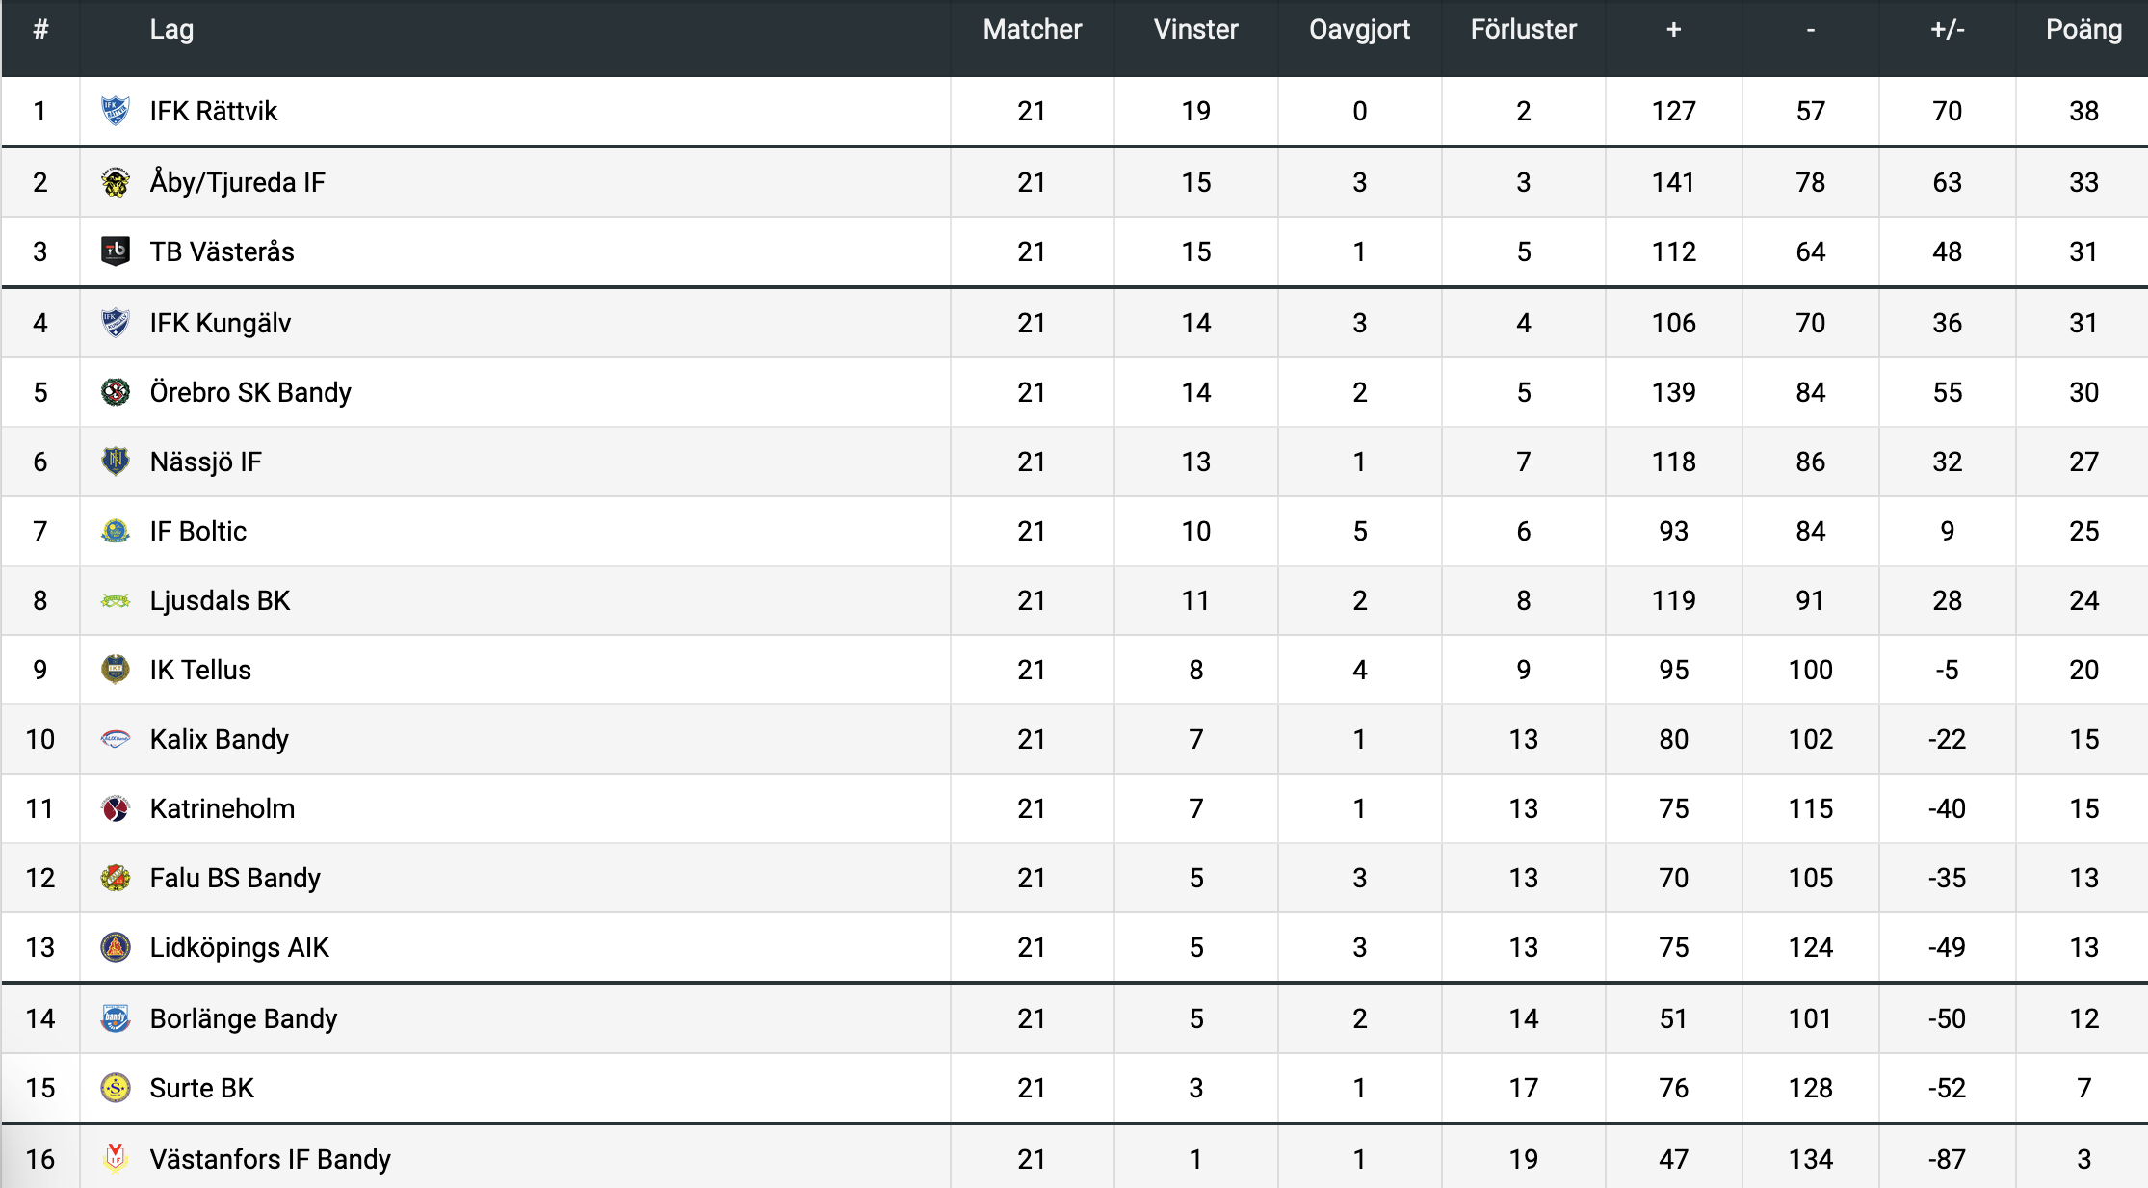Sort table by Poäng column header

point(2083,29)
